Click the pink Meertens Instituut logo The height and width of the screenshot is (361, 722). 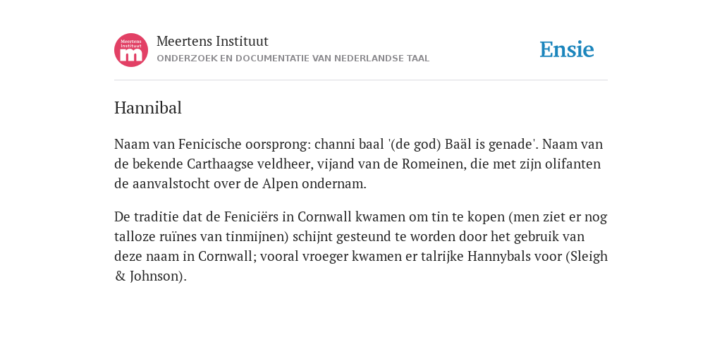(x=131, y=50)
